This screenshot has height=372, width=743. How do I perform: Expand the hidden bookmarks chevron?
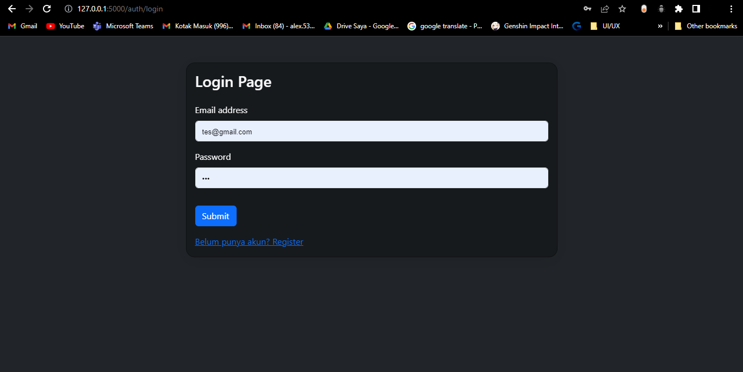click(x=660, y=26)
